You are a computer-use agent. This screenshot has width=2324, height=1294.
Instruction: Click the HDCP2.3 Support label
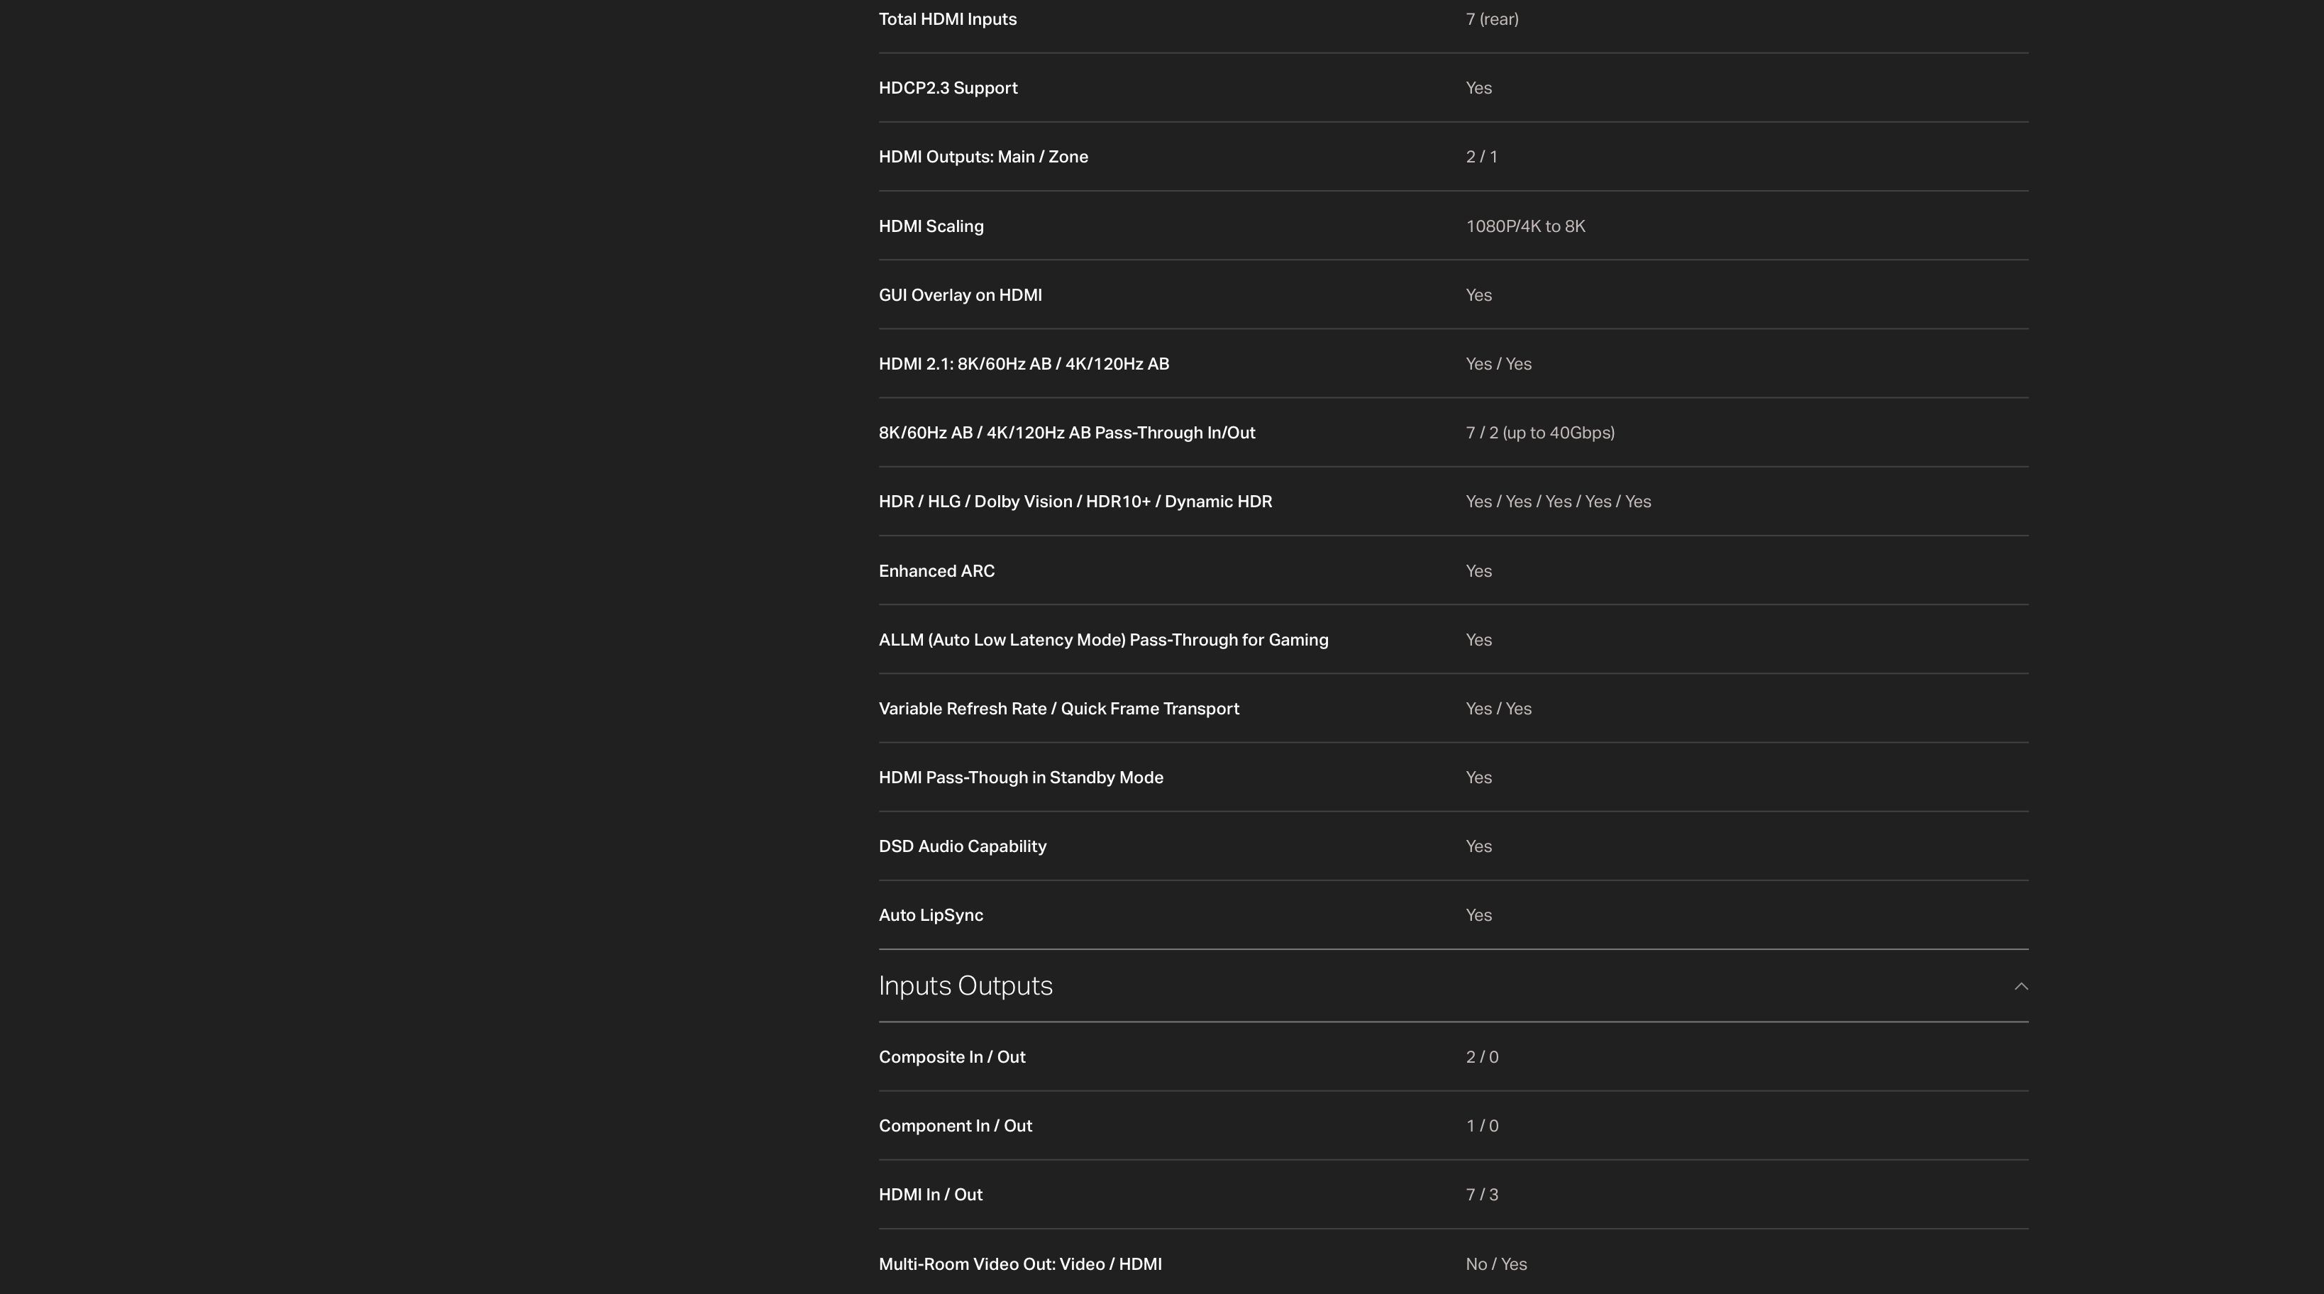[948, 87]
